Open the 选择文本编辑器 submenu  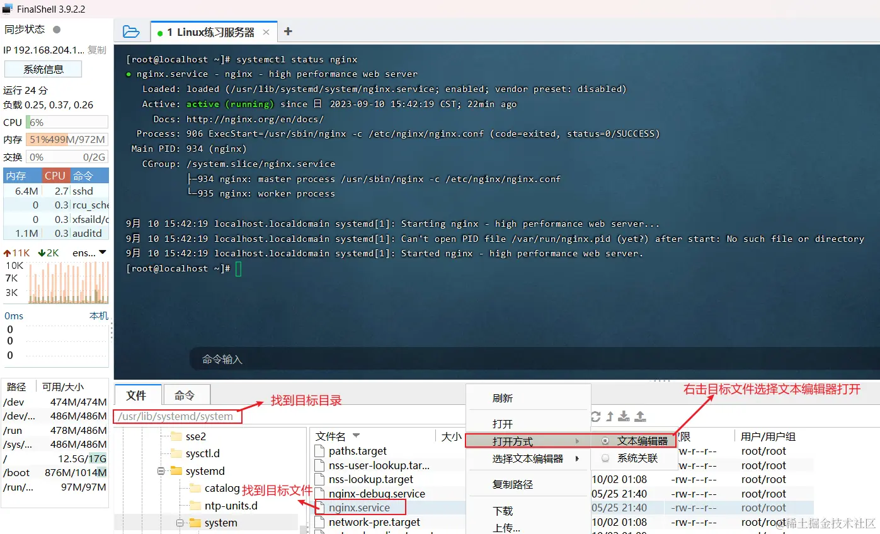pos(528,458)
